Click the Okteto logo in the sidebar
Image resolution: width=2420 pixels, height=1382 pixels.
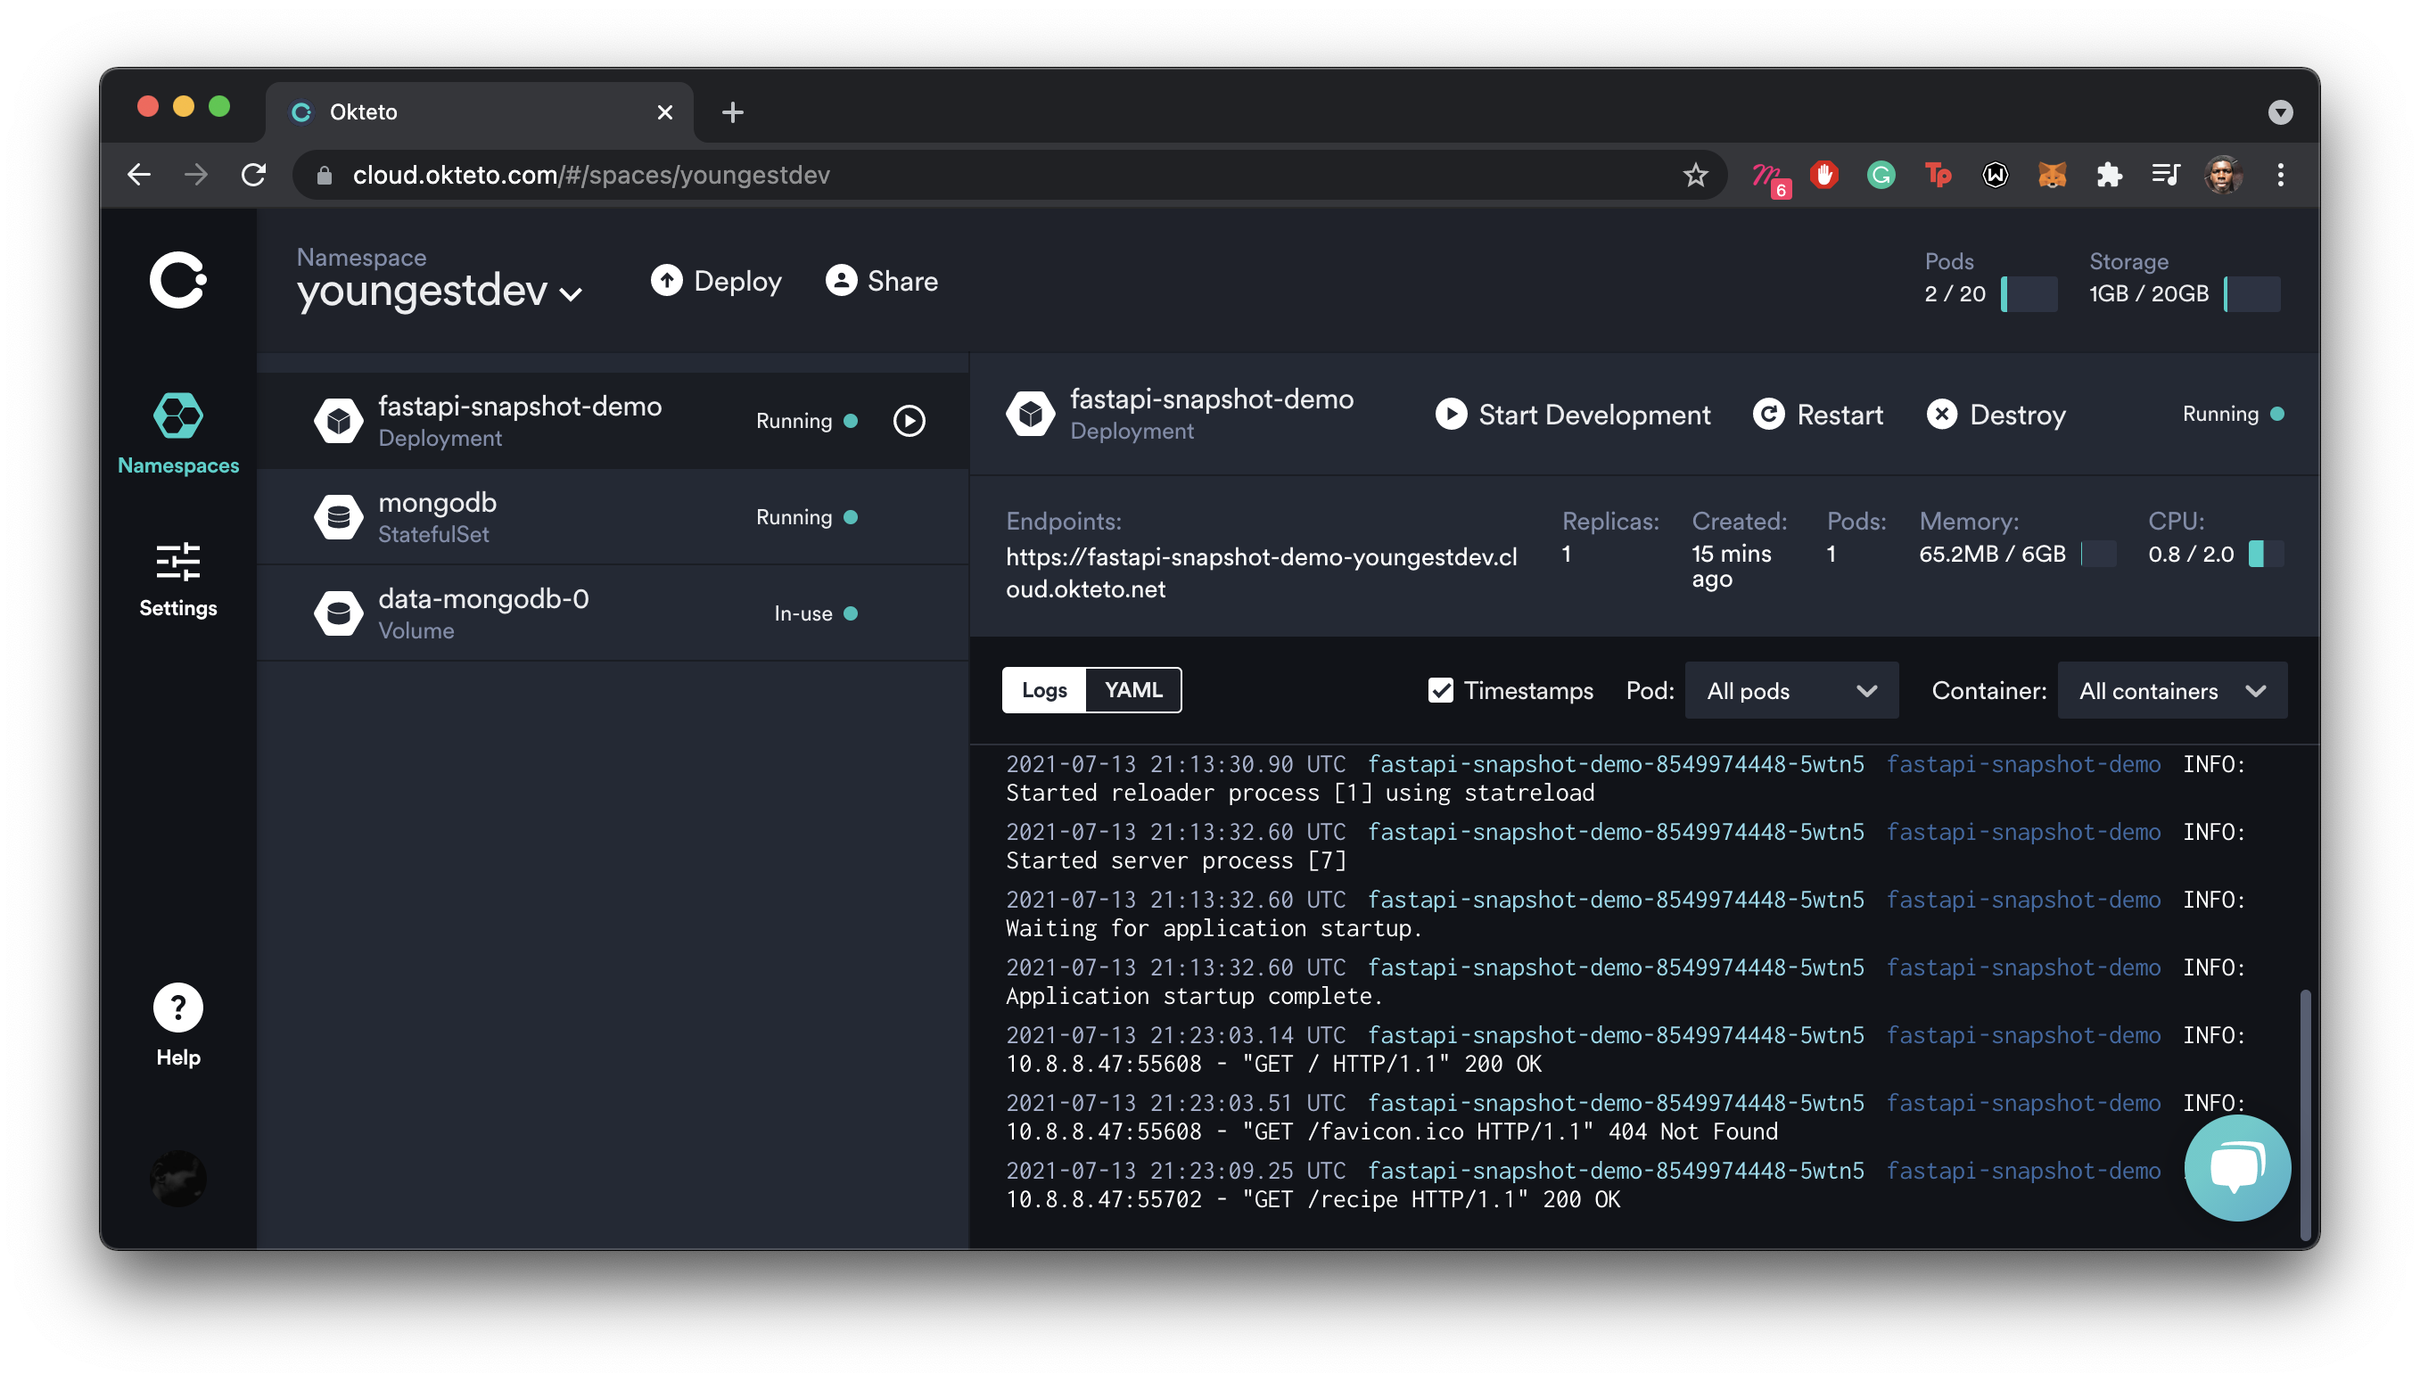click(x=177, y=280)
